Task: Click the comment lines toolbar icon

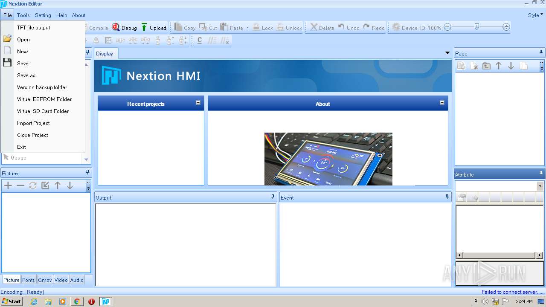Action: [212, 40]
